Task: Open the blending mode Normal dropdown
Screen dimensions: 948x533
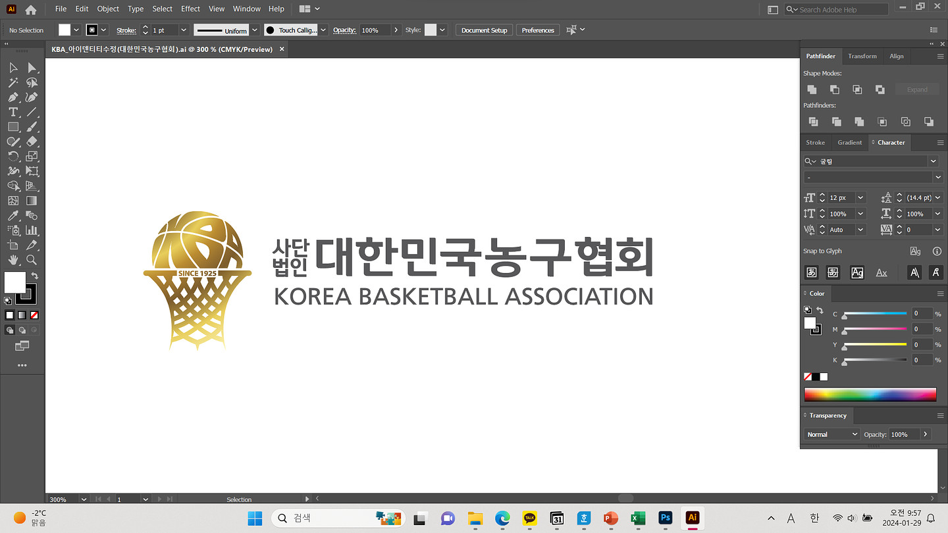Action: (x=832, y=434)
